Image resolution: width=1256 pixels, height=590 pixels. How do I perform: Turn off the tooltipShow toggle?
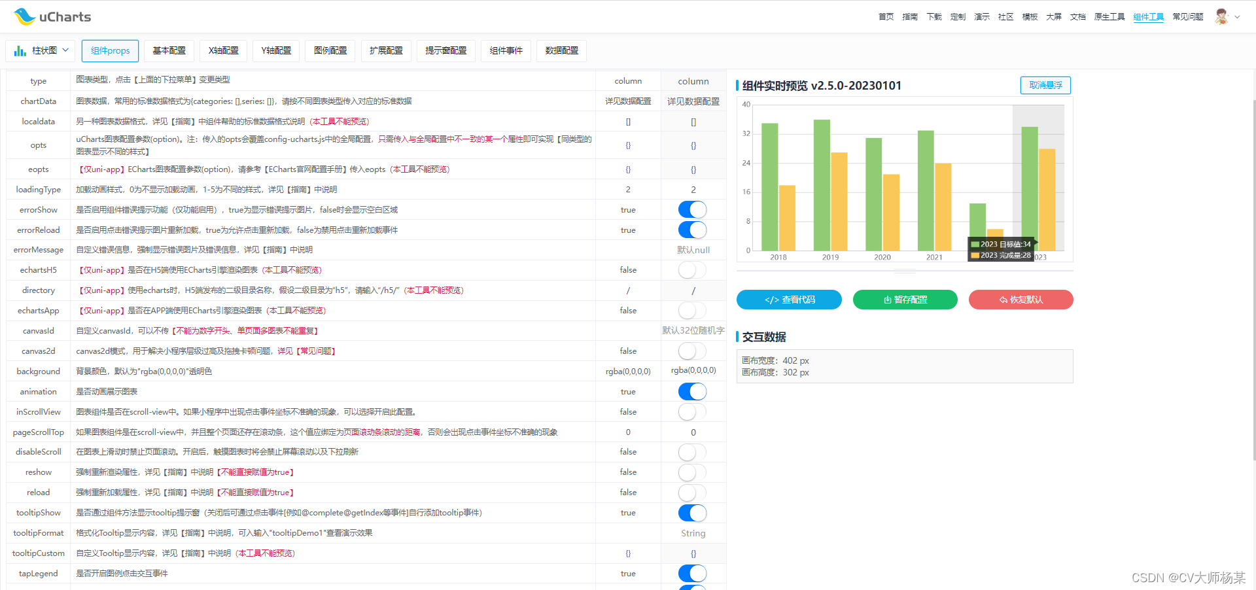click(692, 513)
